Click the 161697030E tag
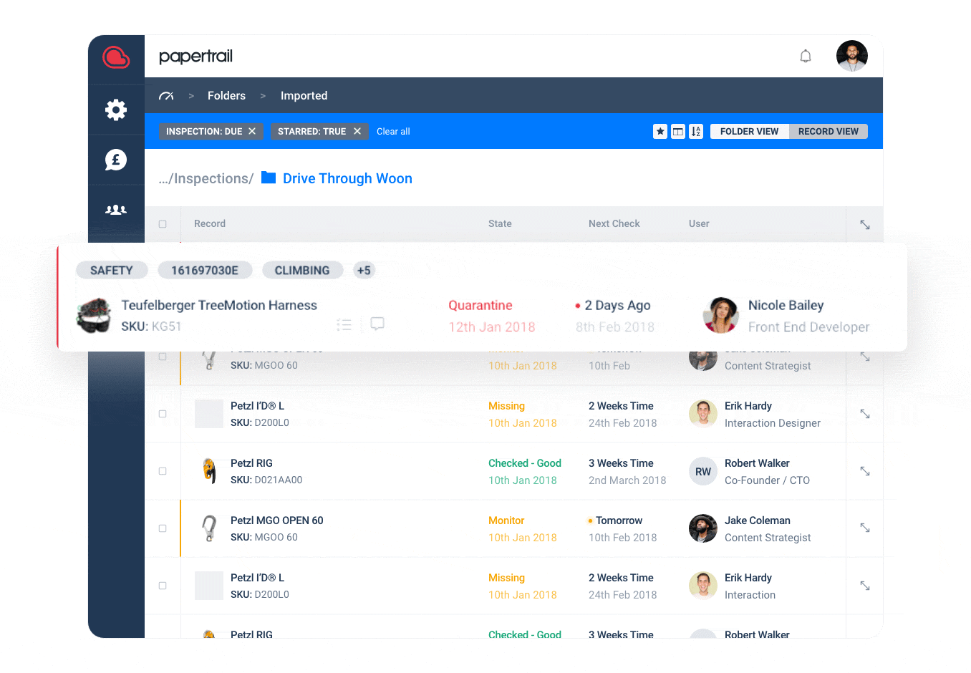 [x=205, y=270]
